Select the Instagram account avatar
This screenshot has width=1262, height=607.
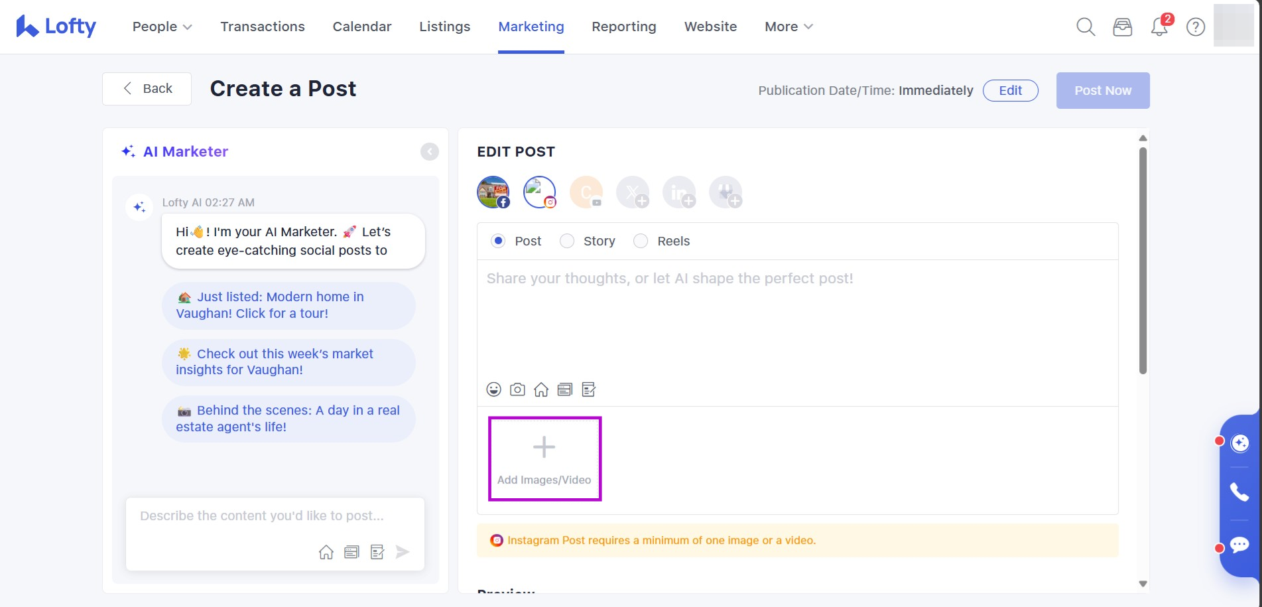click(540, 192)
